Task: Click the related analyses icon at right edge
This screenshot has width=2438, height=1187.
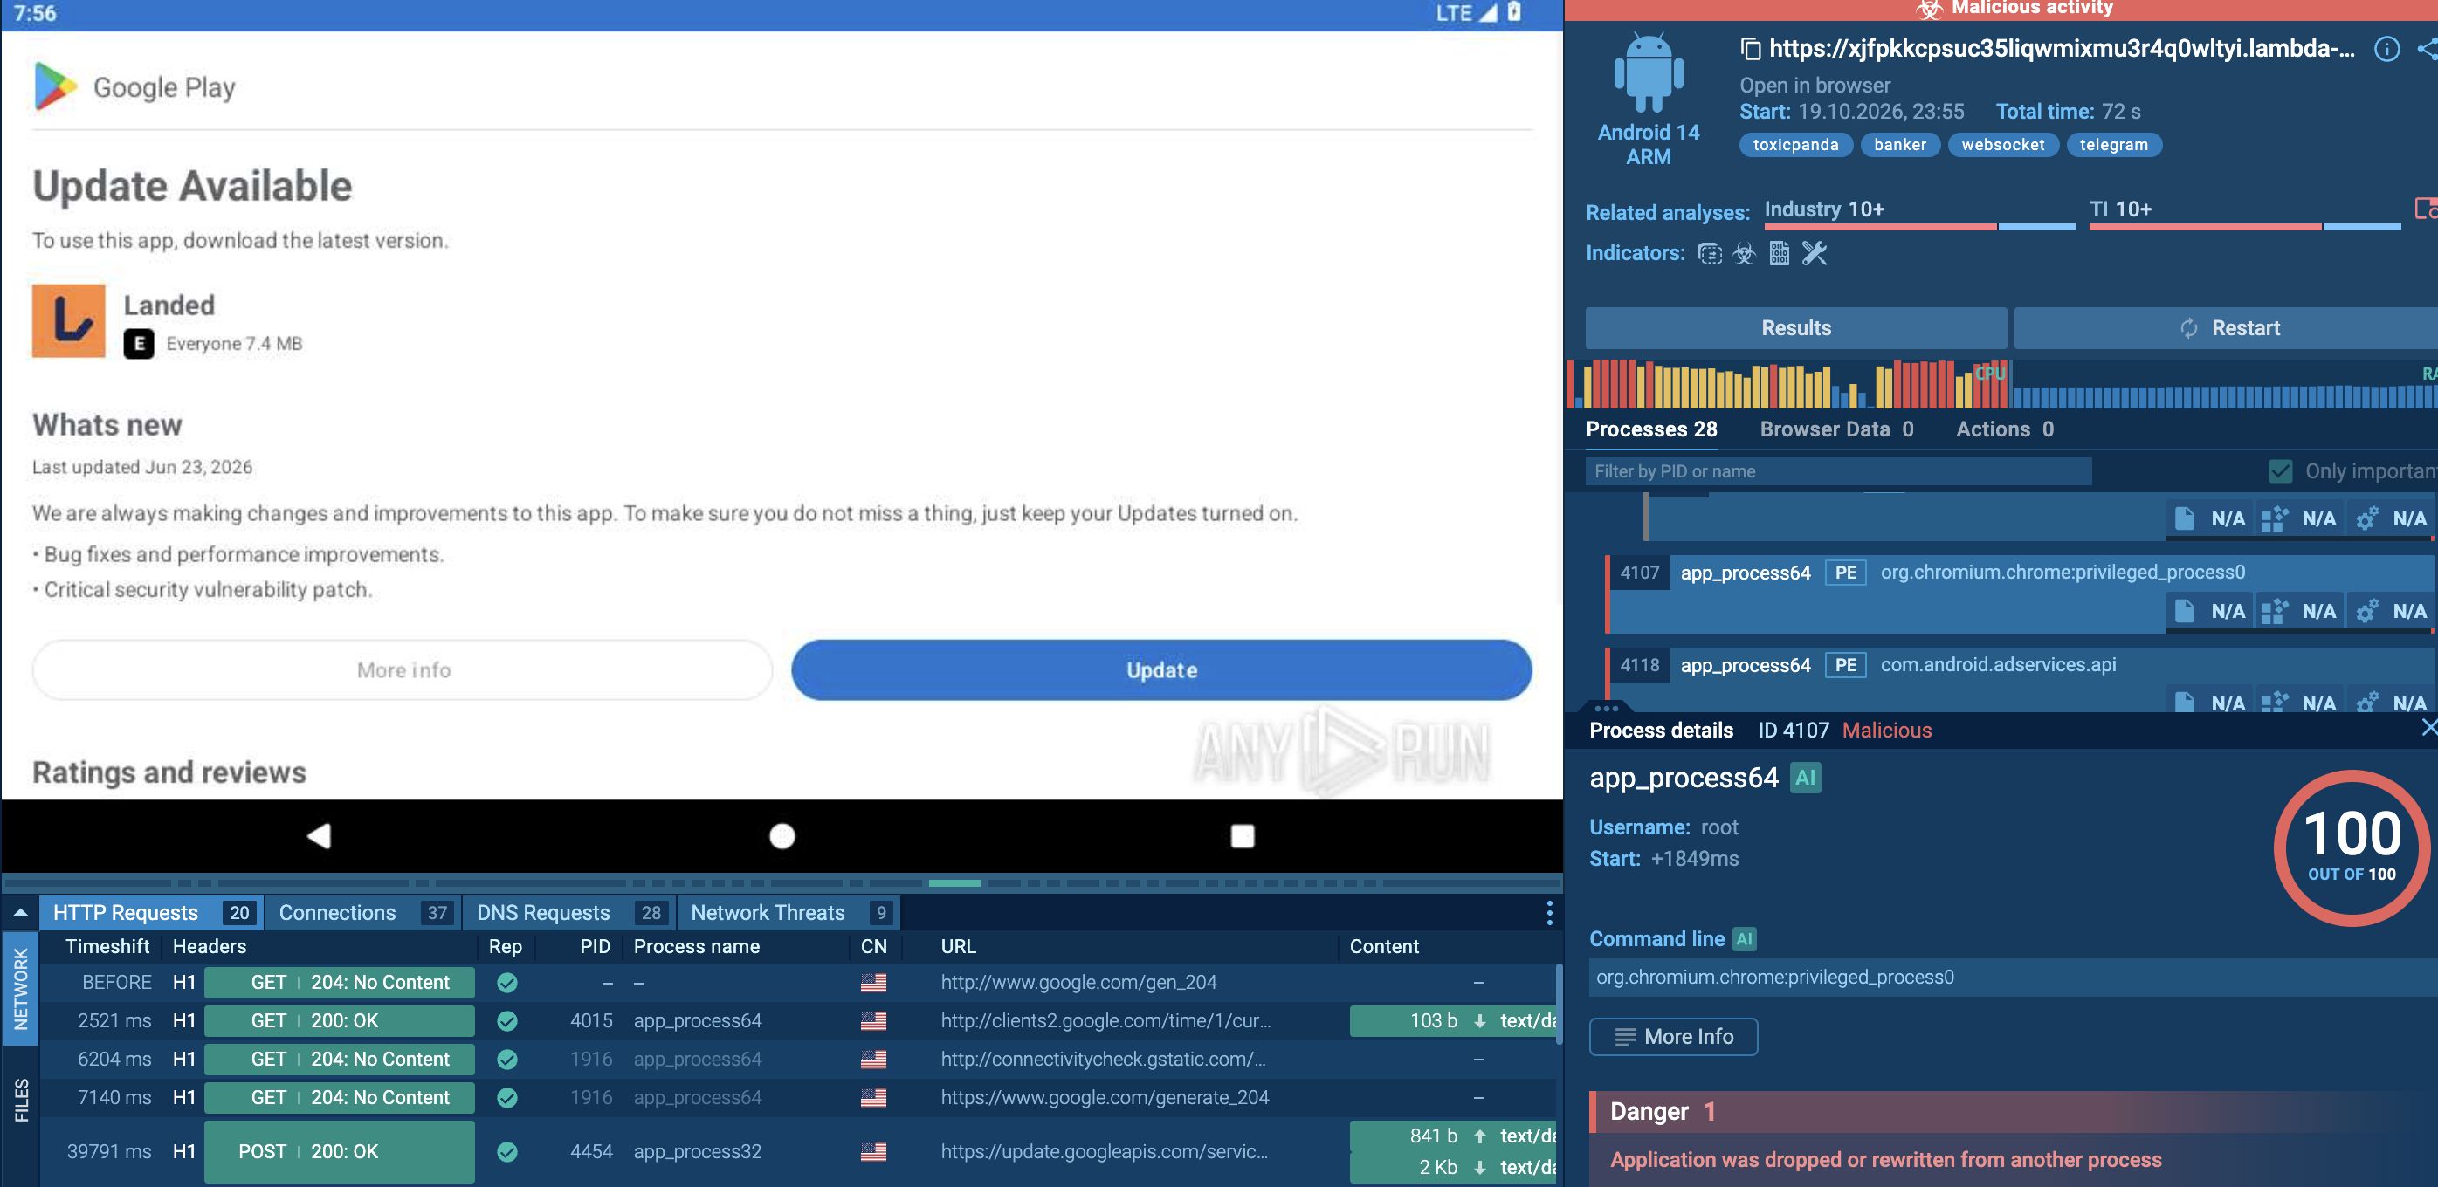Action: pos(2426,208)
